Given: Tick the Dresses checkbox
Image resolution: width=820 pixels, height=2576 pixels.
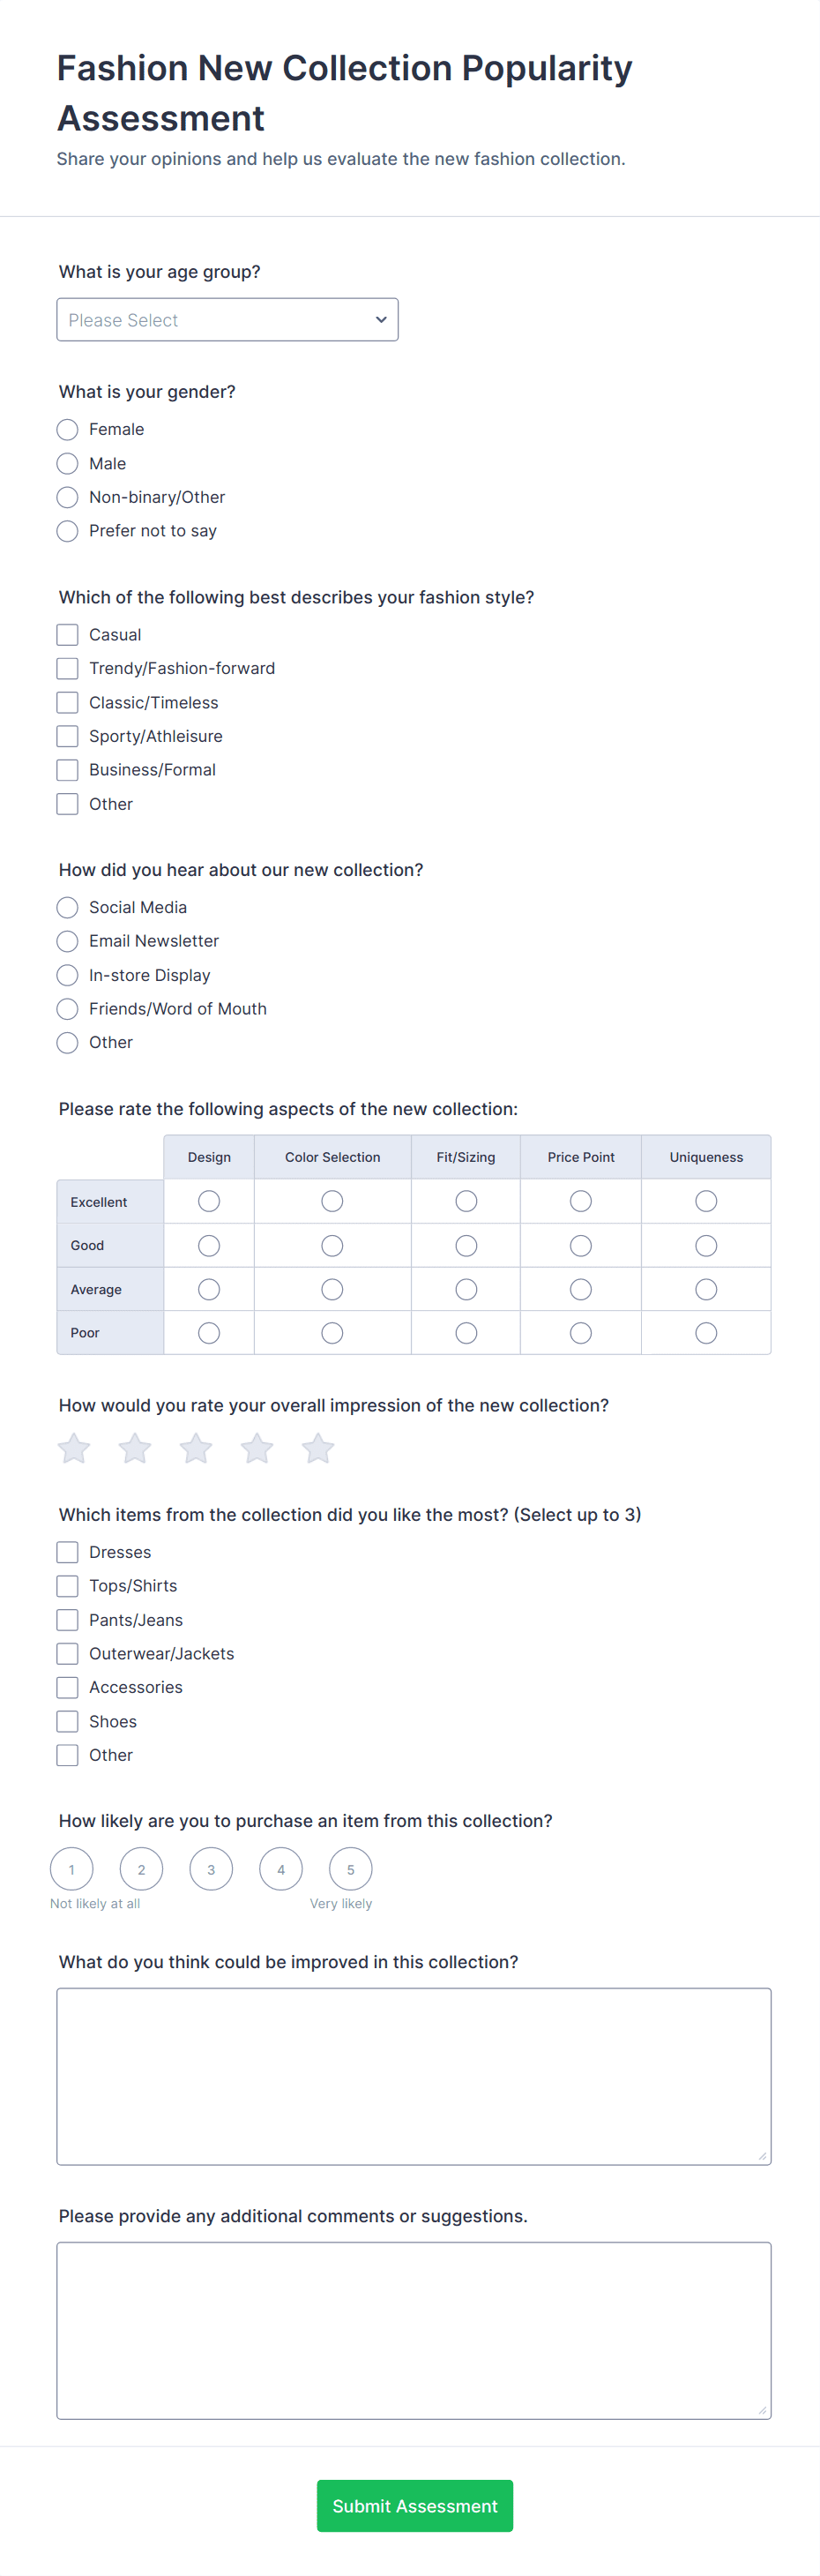Looking at the screenshot, I should (x=67, y=1552).
